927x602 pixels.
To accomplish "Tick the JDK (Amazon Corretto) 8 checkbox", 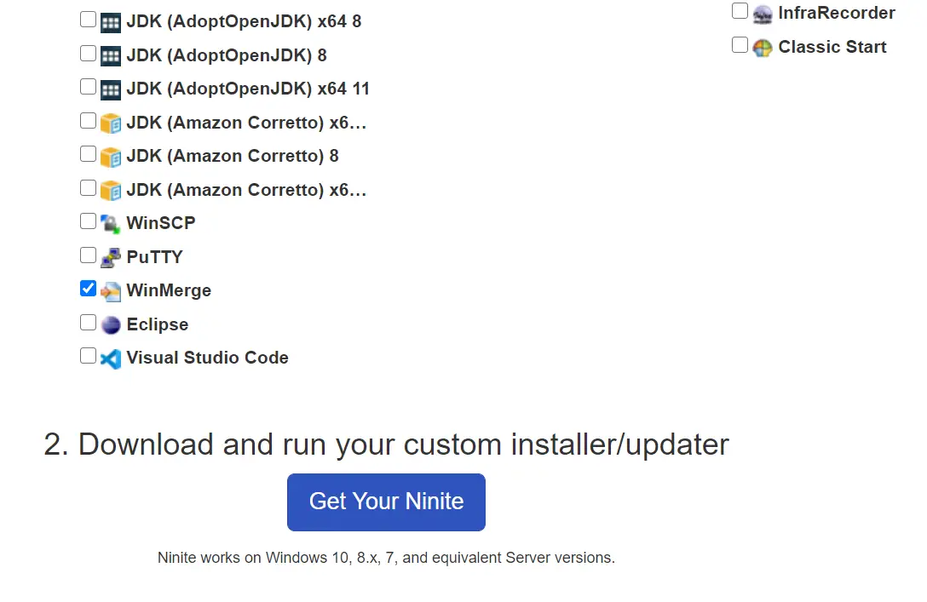I will (88, 154).
